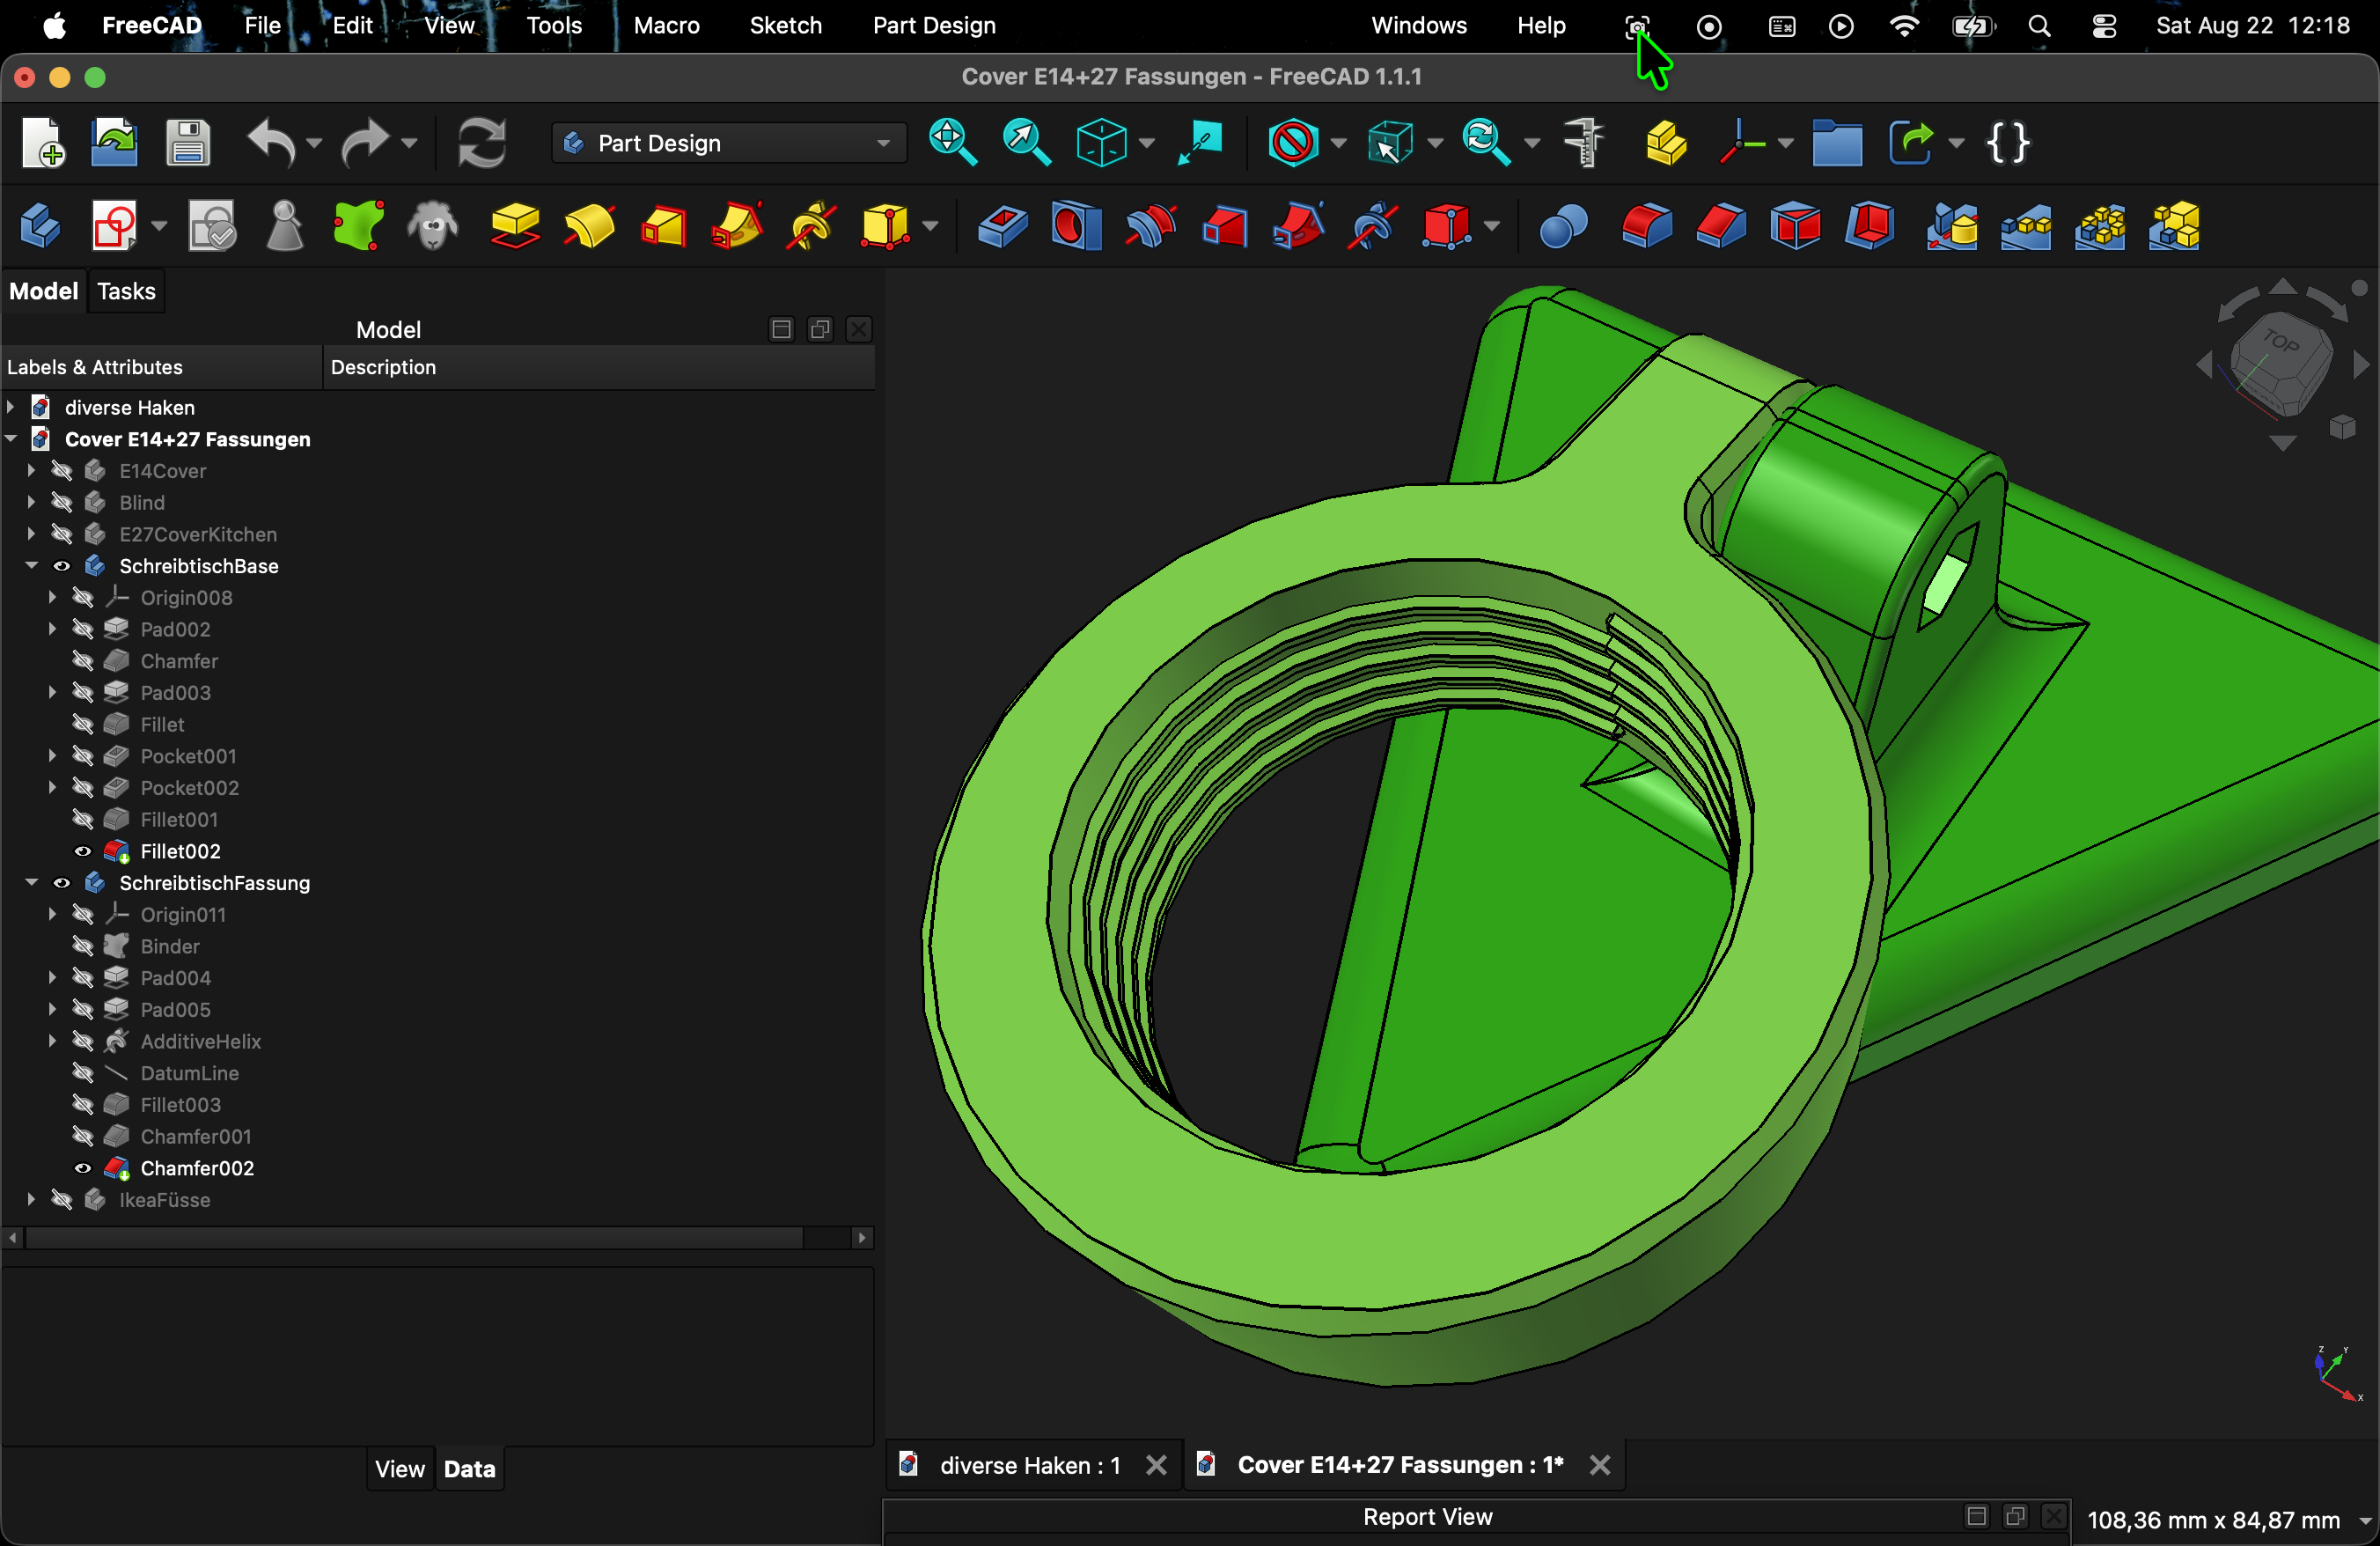The height and width of the screenshot is (1546, 2380).
Task: Redo the last undone action
Action: (365, 143)
